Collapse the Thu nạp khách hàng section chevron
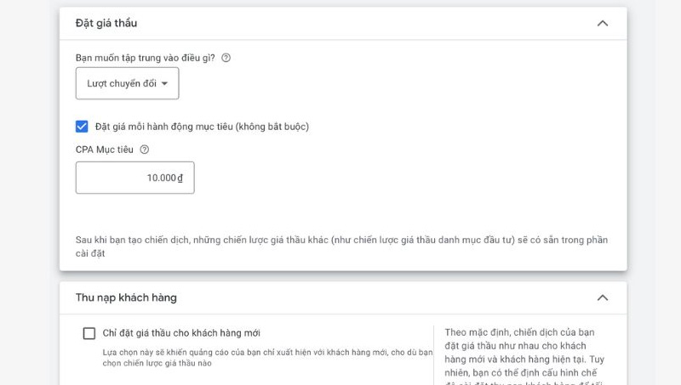 [x=603, y=297]
